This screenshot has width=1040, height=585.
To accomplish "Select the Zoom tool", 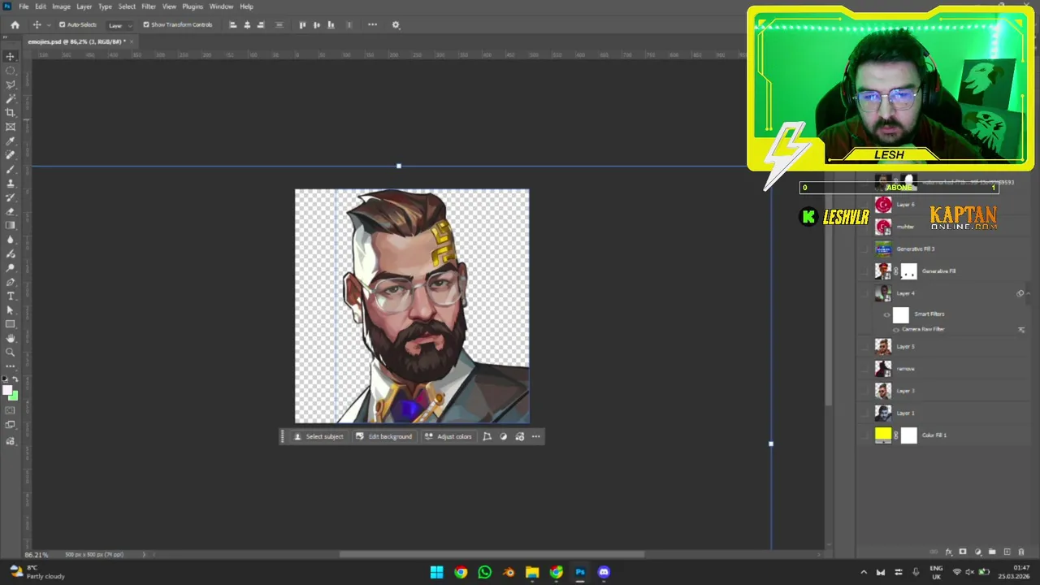I will [x=11, y=352].
